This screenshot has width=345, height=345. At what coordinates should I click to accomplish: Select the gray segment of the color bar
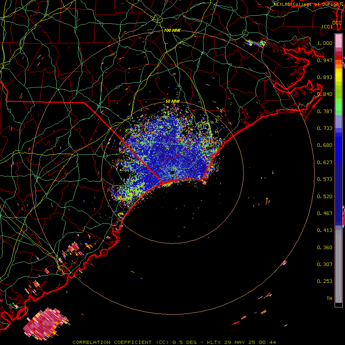pyautogui.click(x=338, y=266)
